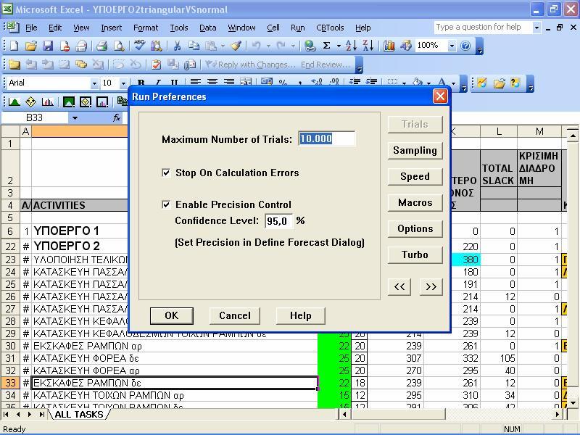Click the Permission document icon
The image size is (580, 435).
click(x=65, y=46)
